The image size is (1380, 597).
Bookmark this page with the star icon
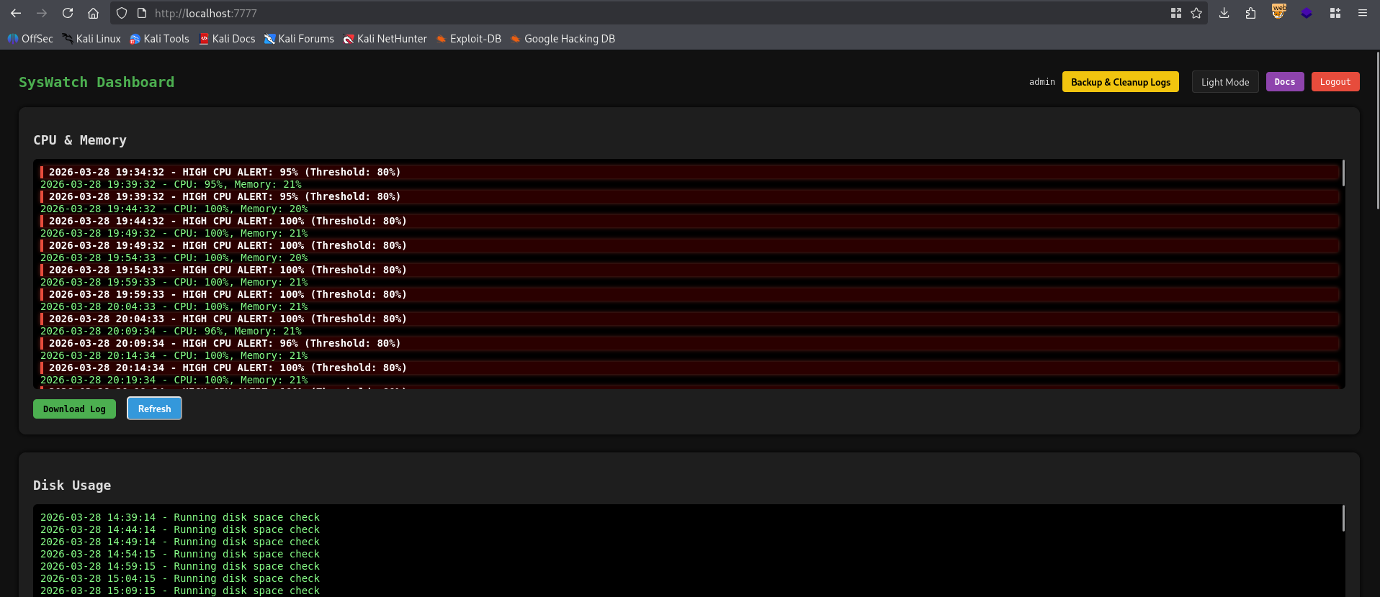click(1196, 13)
